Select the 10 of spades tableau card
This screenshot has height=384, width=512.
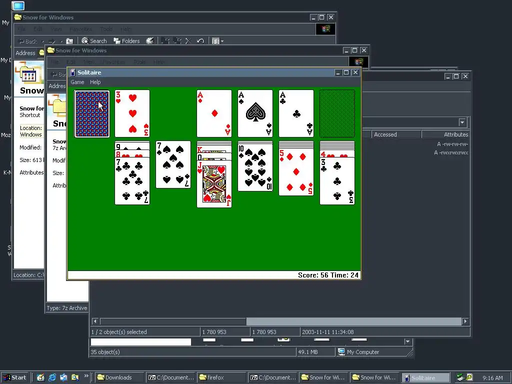pos(255,167)
